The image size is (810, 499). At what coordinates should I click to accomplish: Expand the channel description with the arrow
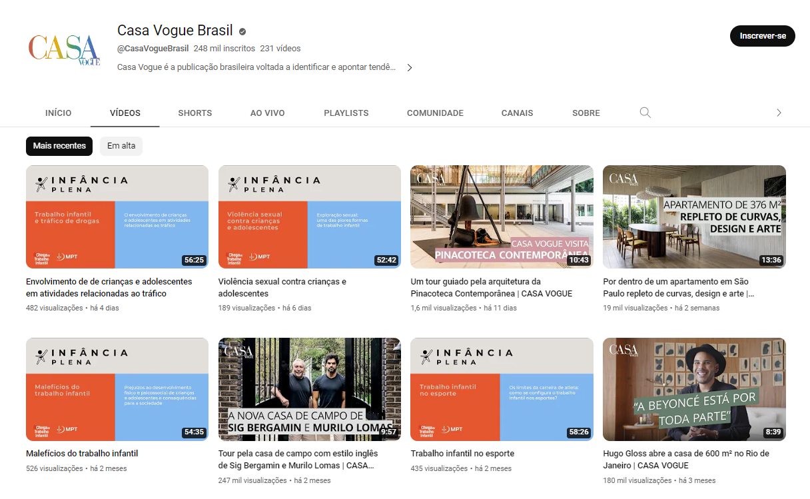(409, 67)
